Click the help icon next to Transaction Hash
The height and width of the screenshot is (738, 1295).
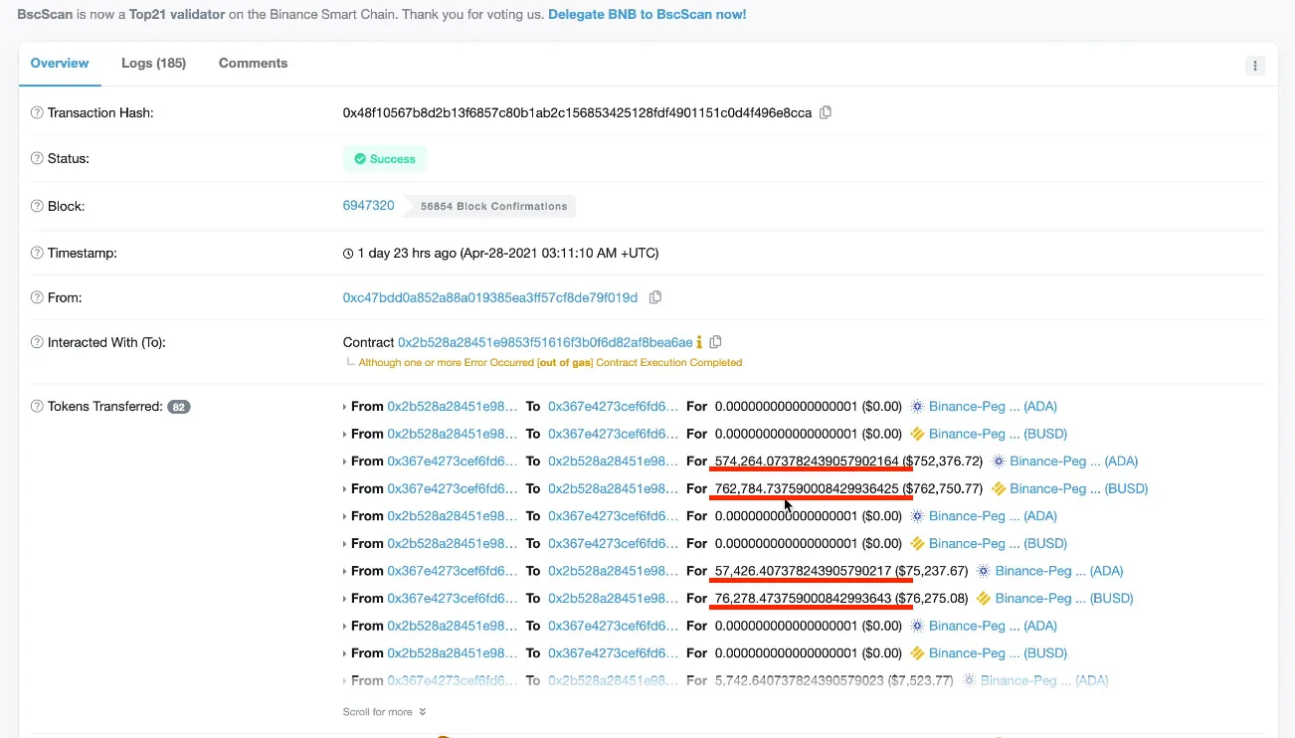[37, 113]
